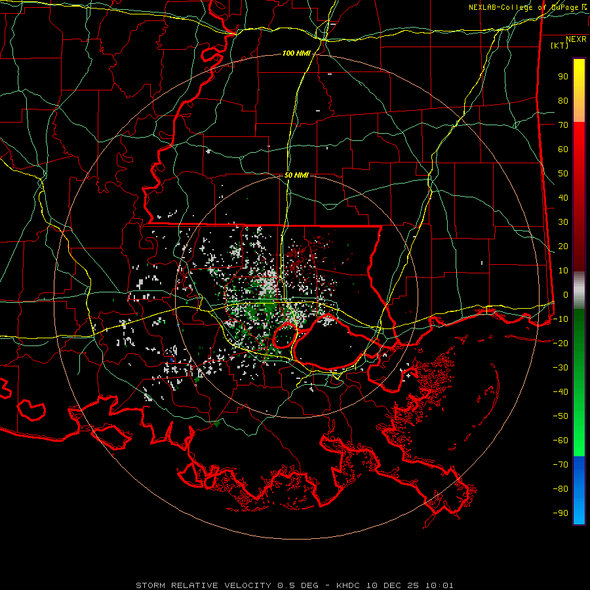
Task: Select the "60" velocity scale value
Action: click(563, 149)
